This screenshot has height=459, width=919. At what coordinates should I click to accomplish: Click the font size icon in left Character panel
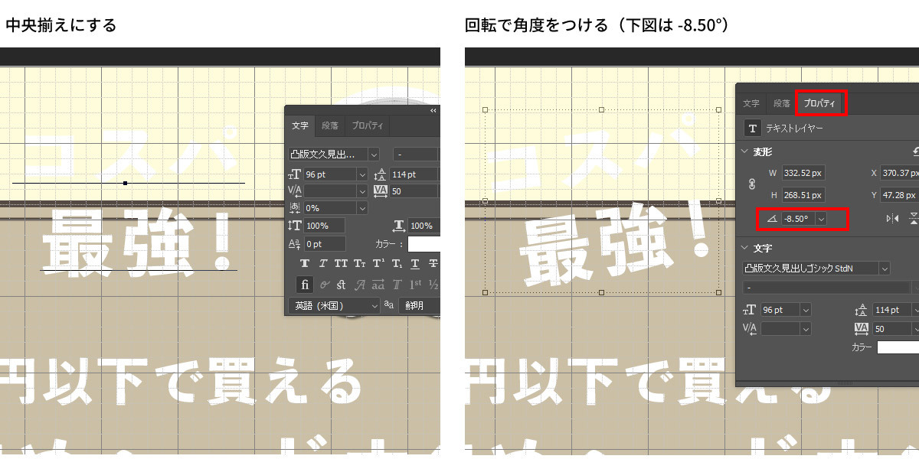point(295,174)
